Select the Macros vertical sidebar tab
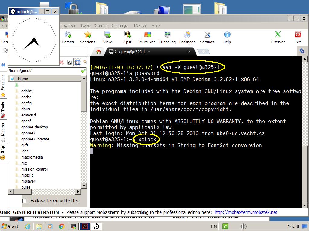The image size is (309, 231). 3,132
